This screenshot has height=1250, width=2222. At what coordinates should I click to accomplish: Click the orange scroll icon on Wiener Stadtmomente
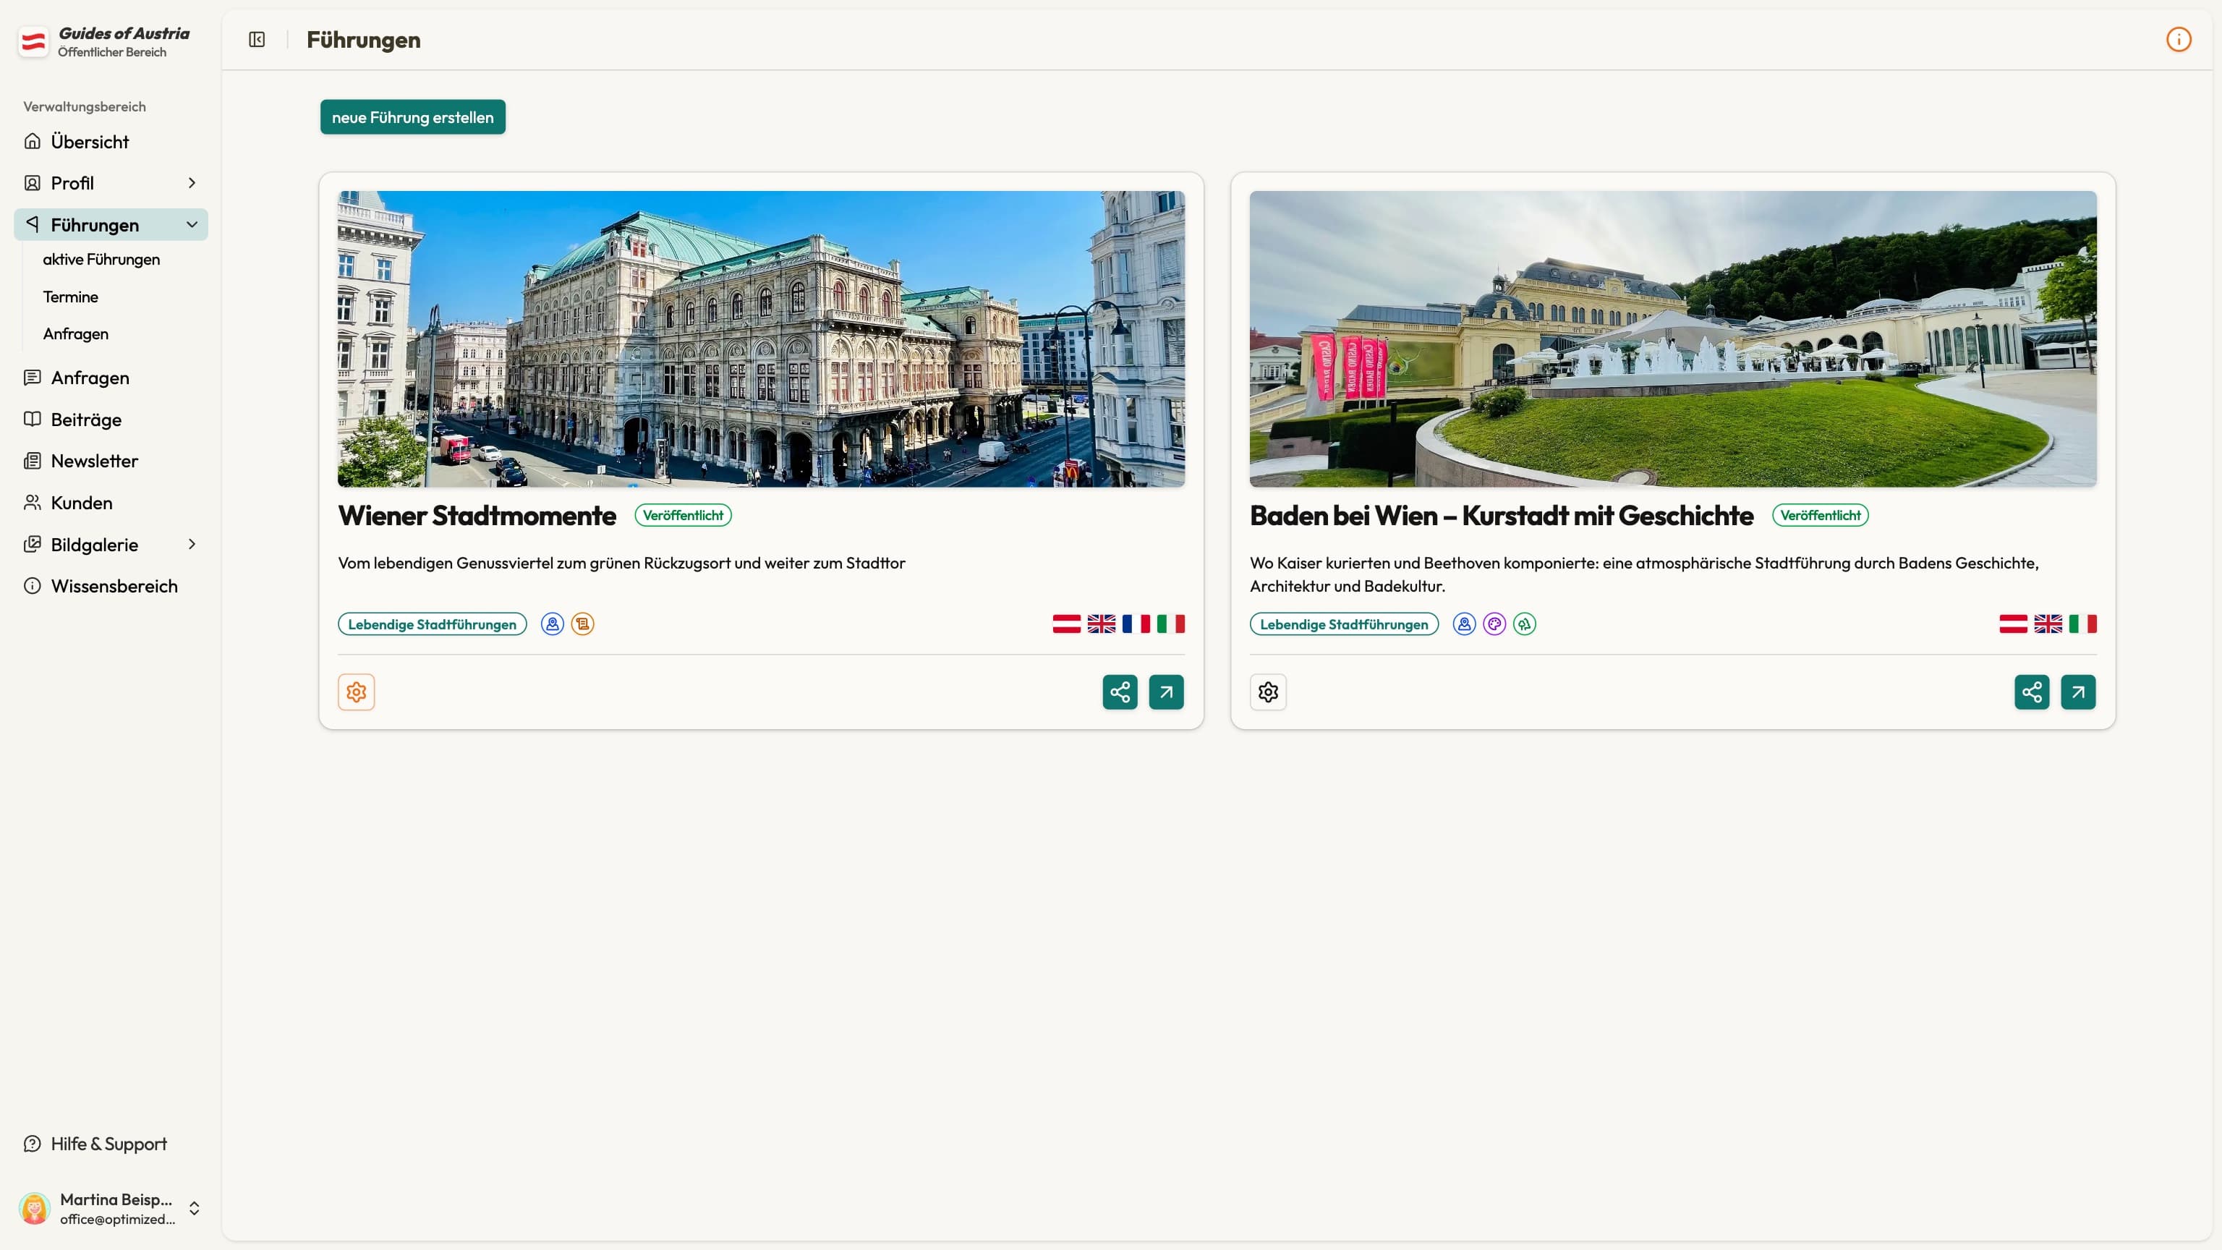point(583,624)
